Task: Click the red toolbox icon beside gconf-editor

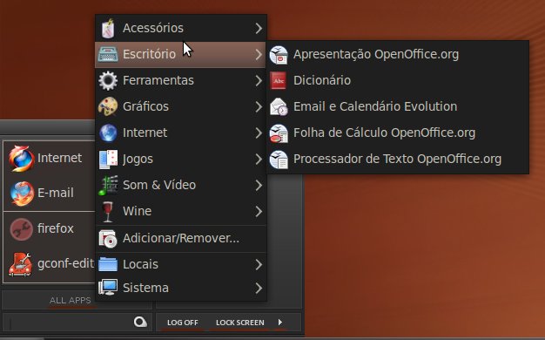Action: (20, 264)
